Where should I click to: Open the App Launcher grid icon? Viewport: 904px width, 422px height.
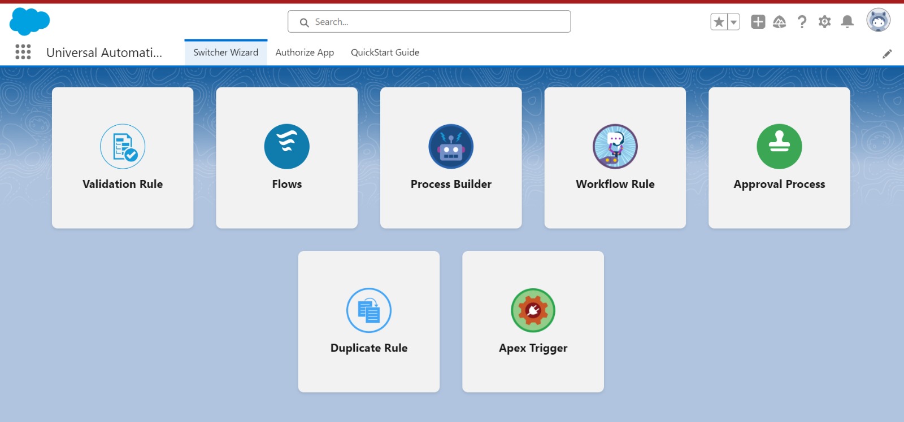(x=23, y=52)
